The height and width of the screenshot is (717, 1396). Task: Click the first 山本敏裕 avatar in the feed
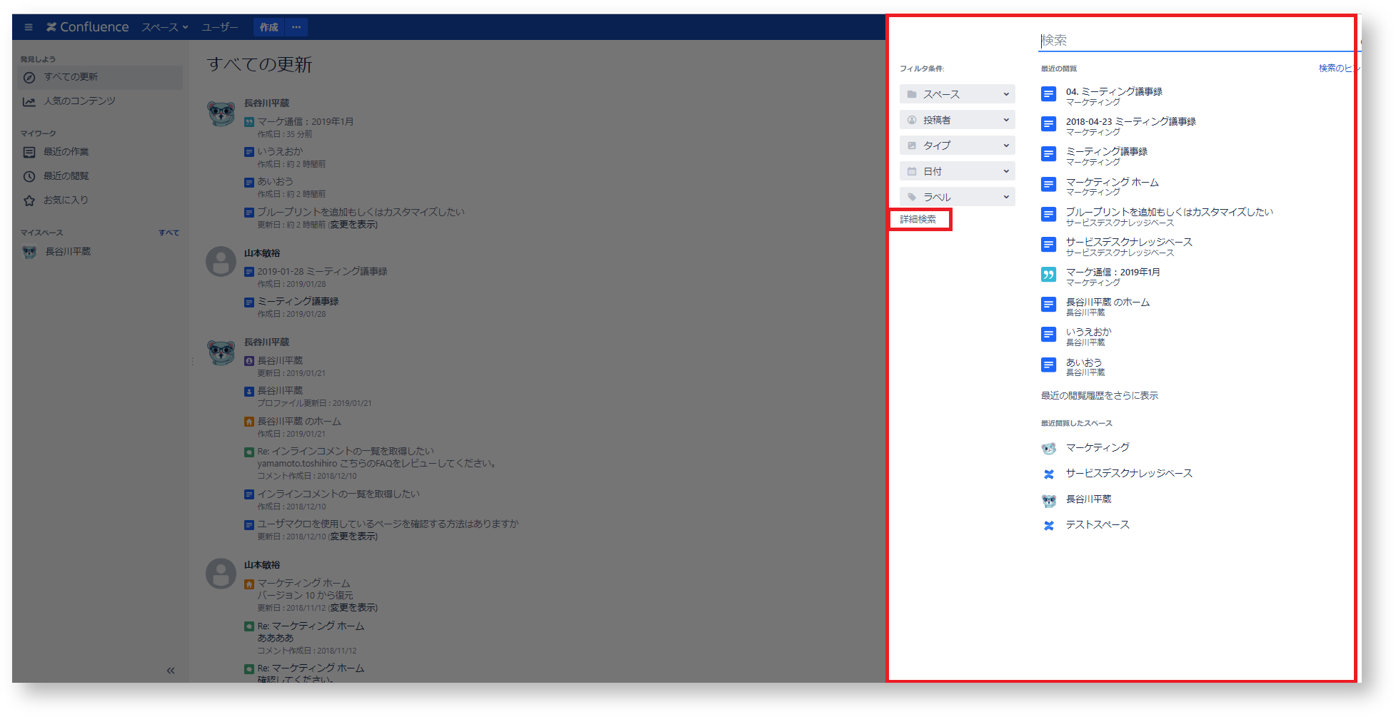221,262
